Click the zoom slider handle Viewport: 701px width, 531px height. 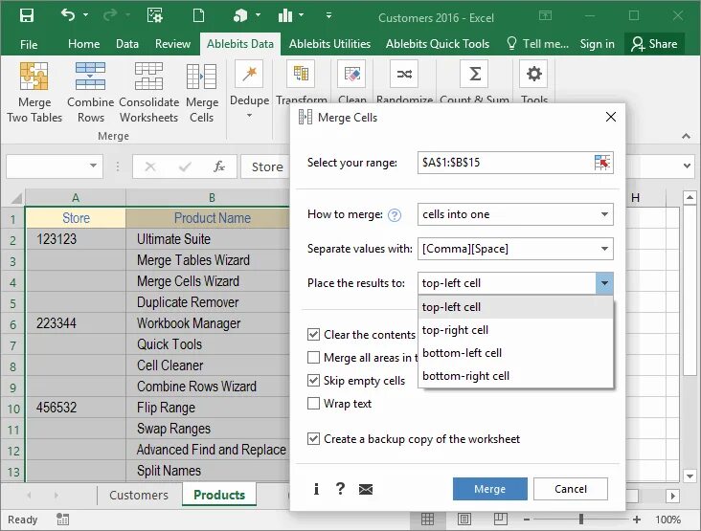pyautogui.click(x=581, y=519)
